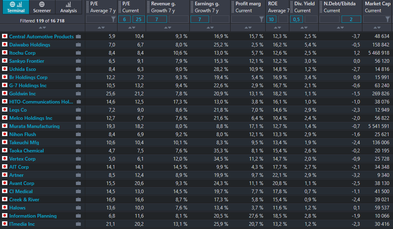
Task: Click the drag handle on Earnings g. column
Action: (192, 7)
